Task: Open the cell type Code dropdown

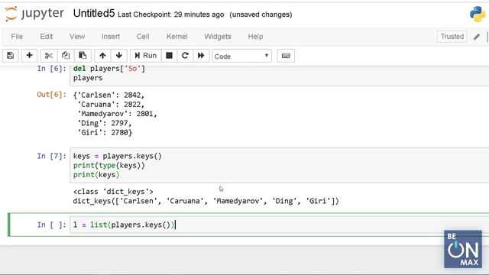Action: point(241,56)
